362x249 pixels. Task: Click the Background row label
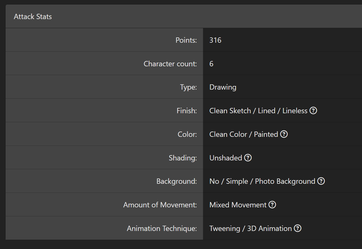click(177, 181)
